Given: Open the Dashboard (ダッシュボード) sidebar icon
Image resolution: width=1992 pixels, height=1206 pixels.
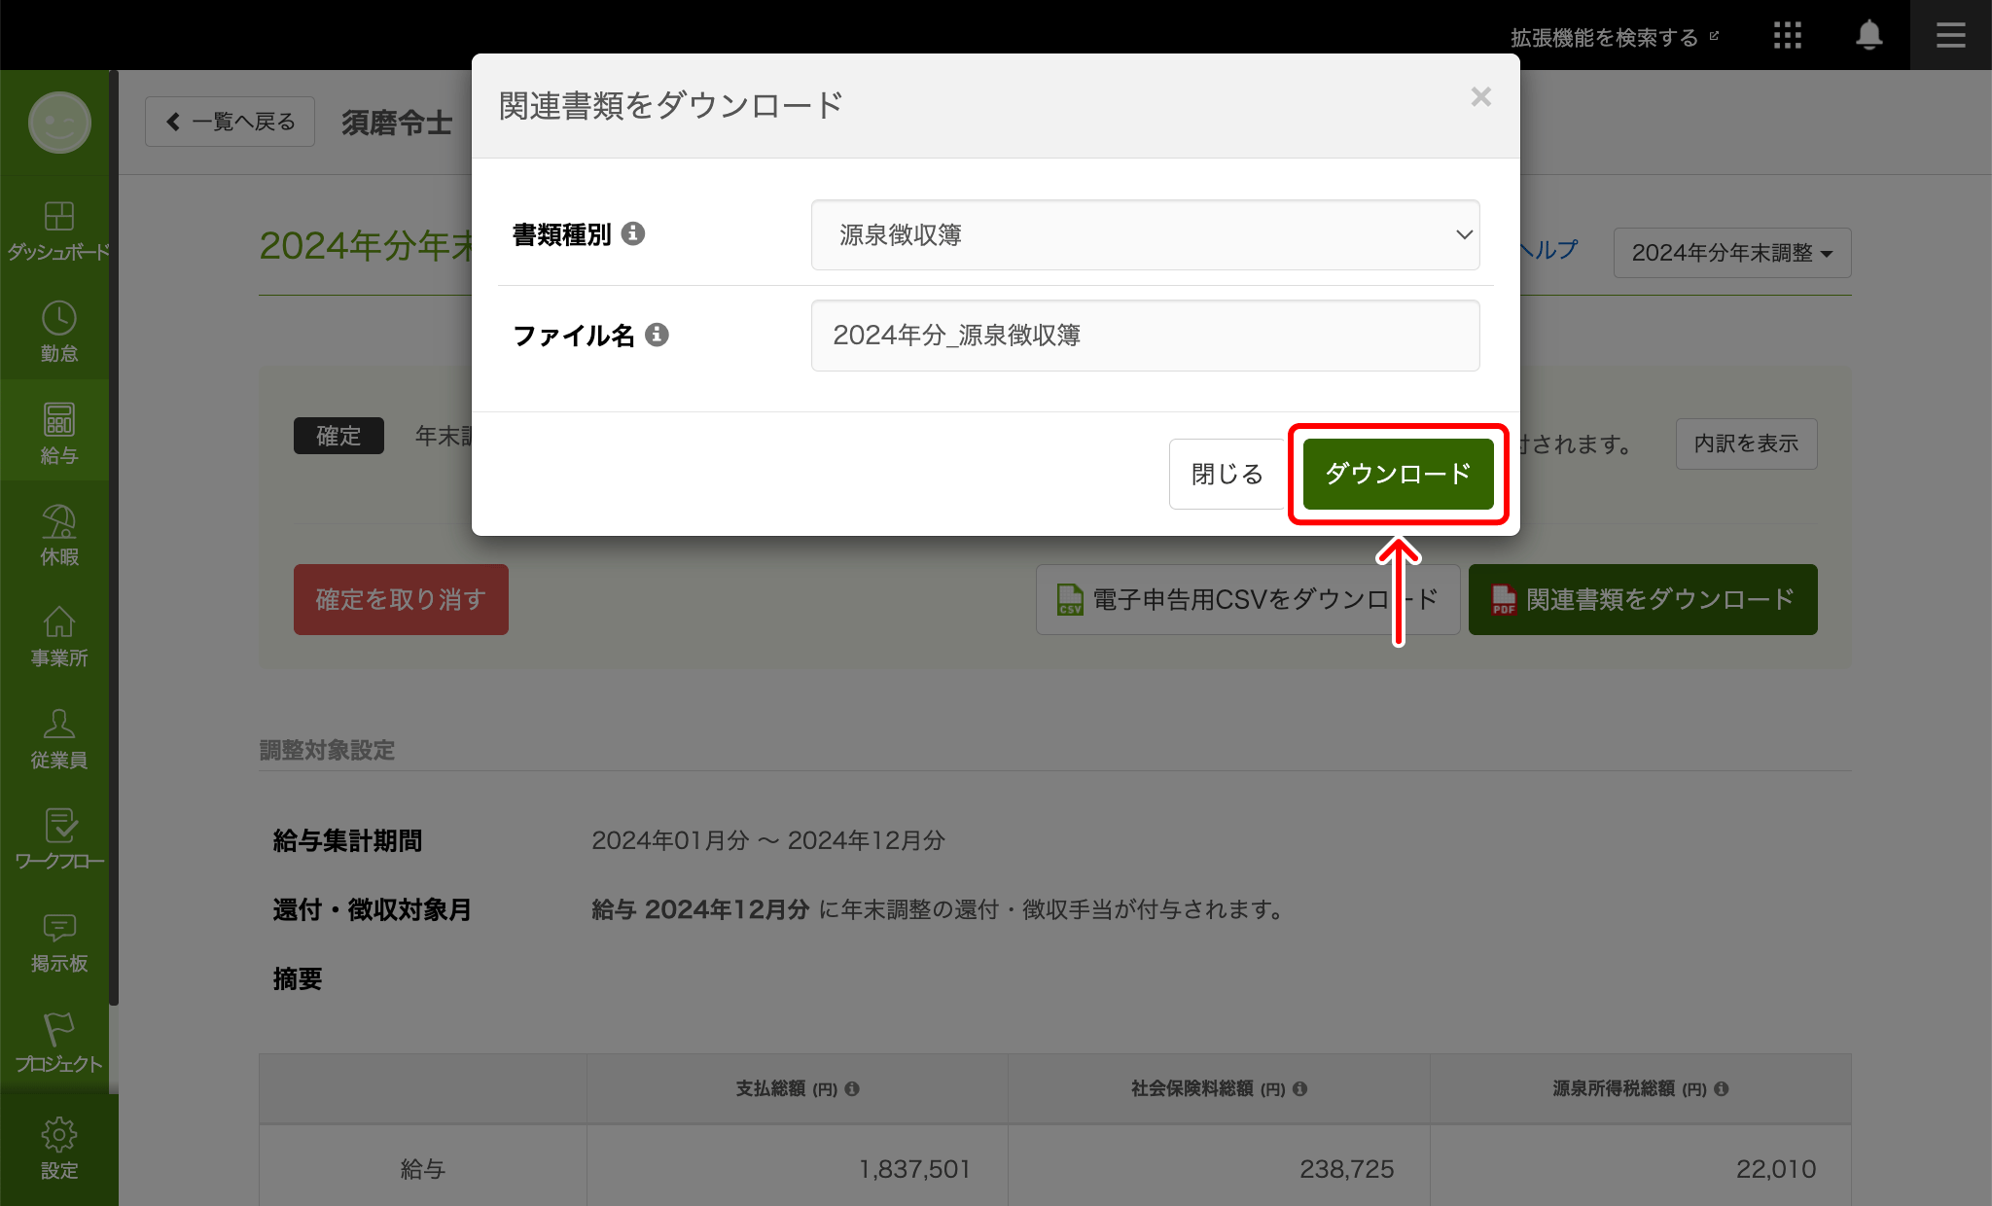Looking at the screenshot, I should [x=58, y=230].
